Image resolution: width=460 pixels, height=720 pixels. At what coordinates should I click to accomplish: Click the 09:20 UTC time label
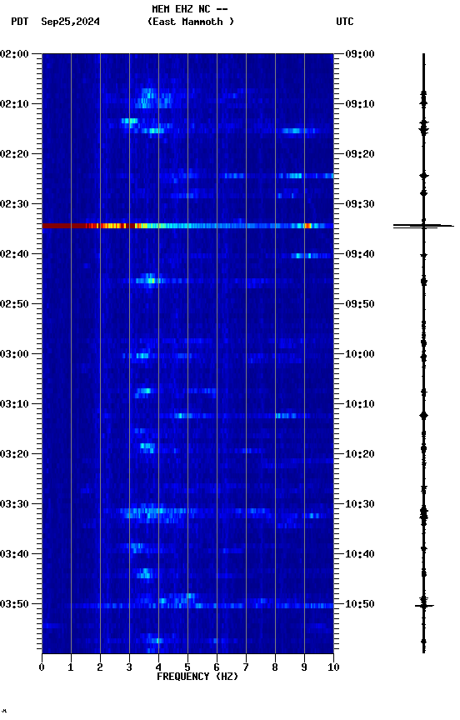point(360,154)
